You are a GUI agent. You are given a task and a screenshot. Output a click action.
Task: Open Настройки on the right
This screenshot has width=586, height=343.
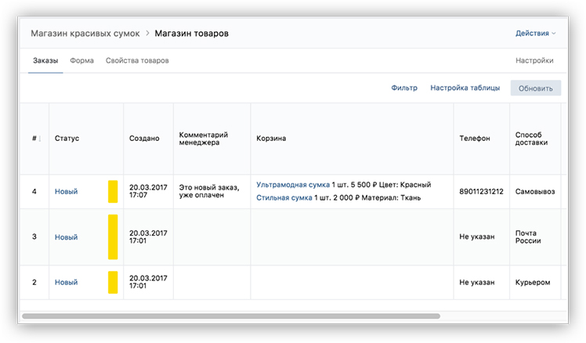534,60
